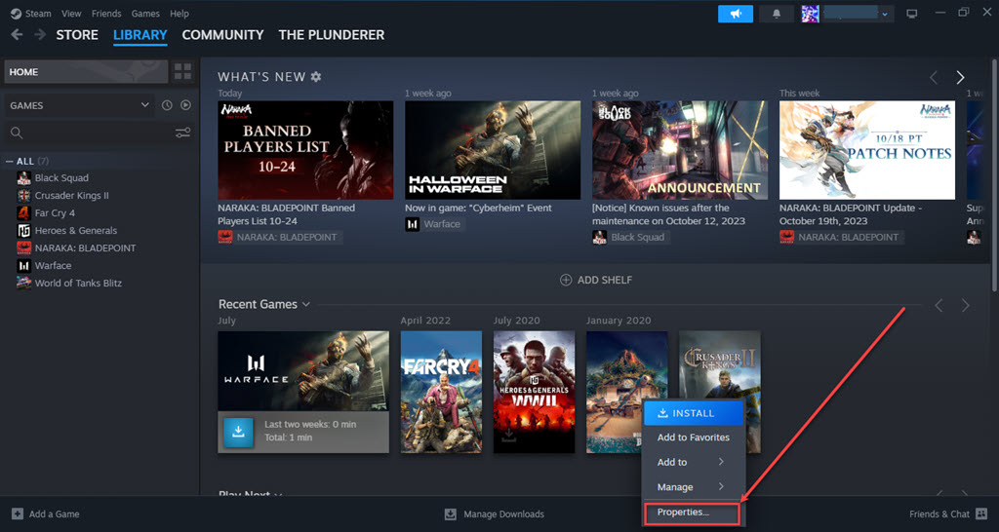The height and width of the screenshot is (532, 999).
Task: Open the notifications bell
Action: (x=776, y=14)
